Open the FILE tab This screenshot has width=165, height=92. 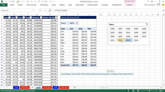(4, 5)
